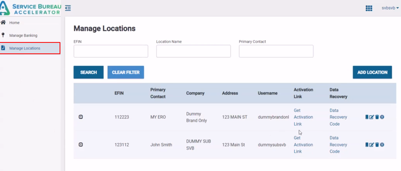Screen dimensions: 401x171
Task: Select Manage Locations in the sidebar
Action: point(25,48)
